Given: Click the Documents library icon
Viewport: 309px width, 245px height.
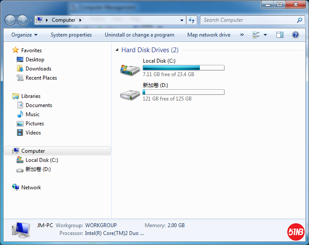Looking at the screenshot, I should coord(20,105).
